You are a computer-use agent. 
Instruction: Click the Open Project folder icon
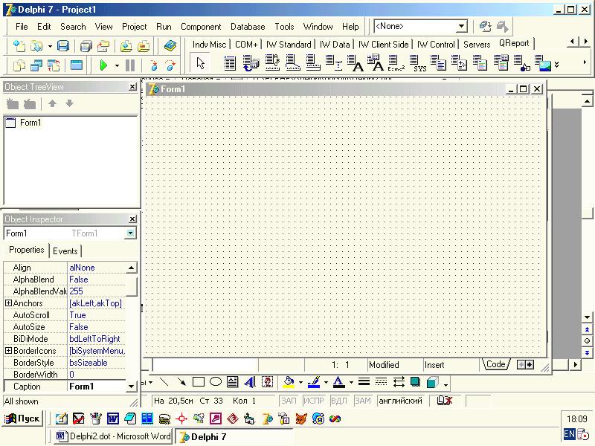pyautogui.click(x=103, y=46)
